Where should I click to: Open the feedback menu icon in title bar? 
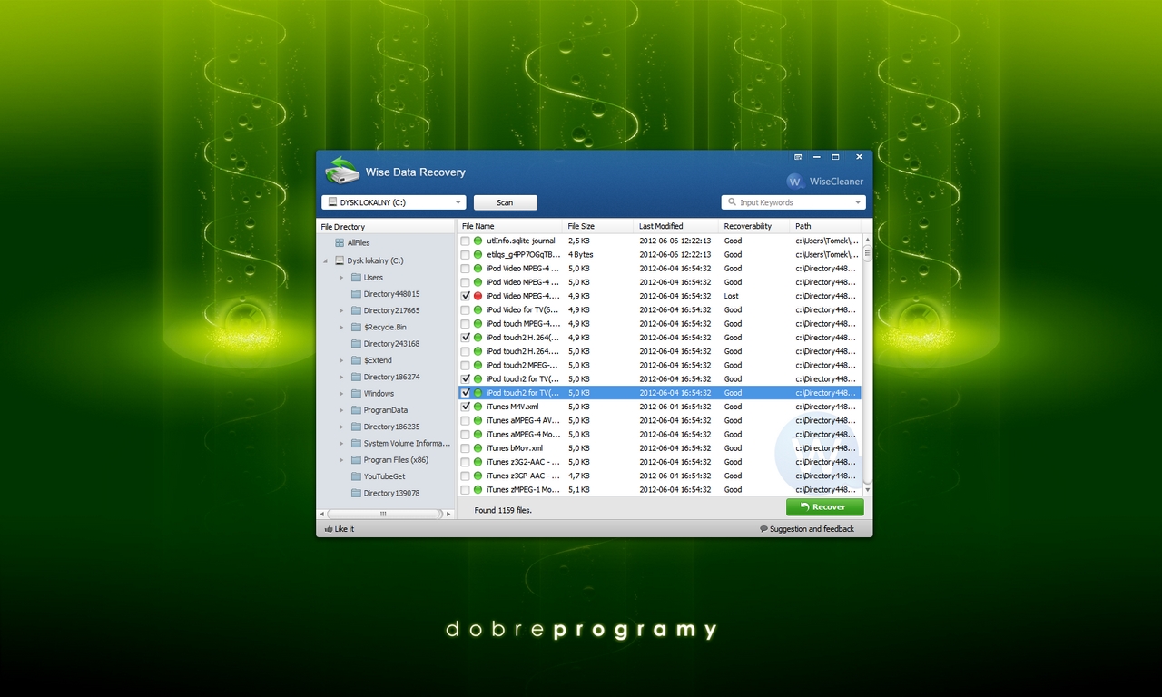tap(798, 157)
